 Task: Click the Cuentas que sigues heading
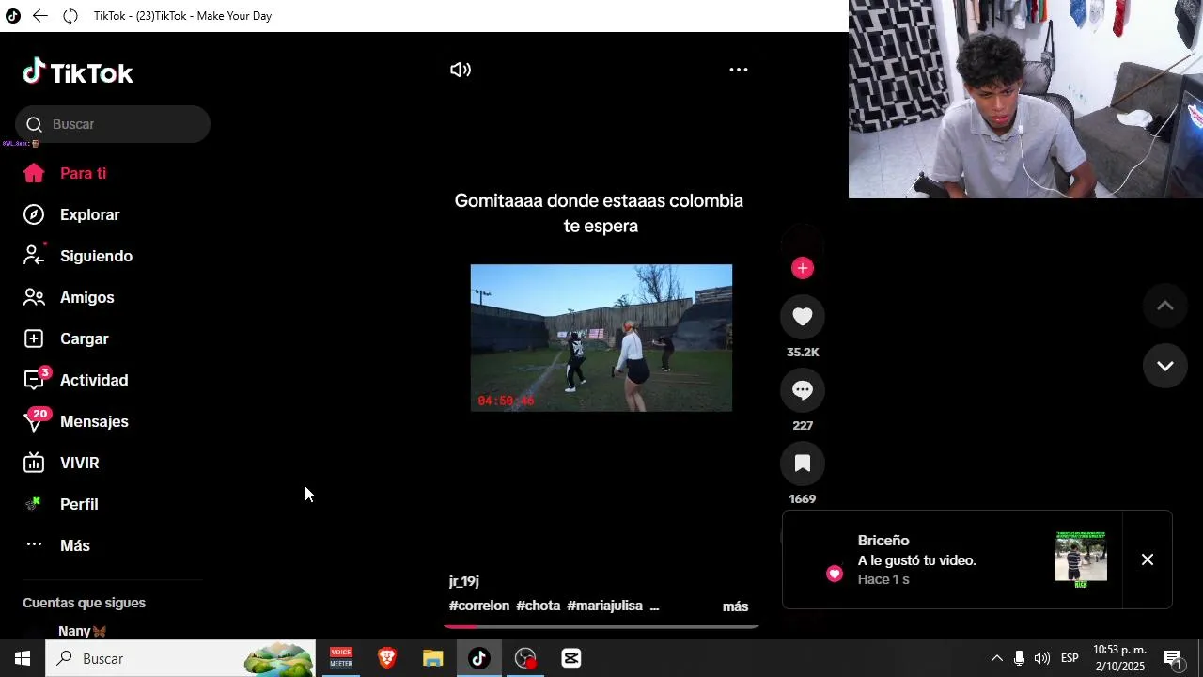click(84, 603)
